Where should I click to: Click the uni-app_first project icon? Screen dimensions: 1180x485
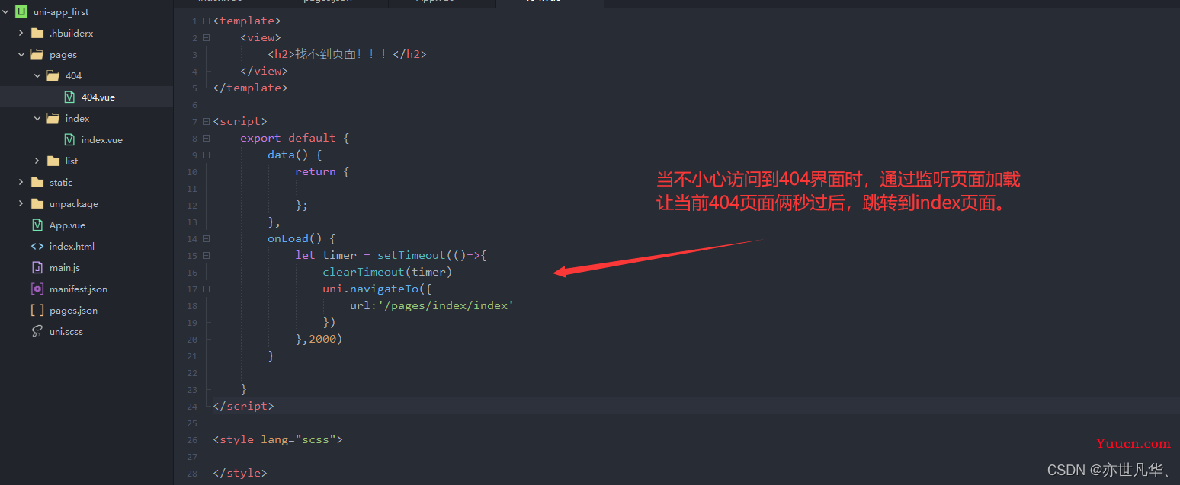coord(21,12)
